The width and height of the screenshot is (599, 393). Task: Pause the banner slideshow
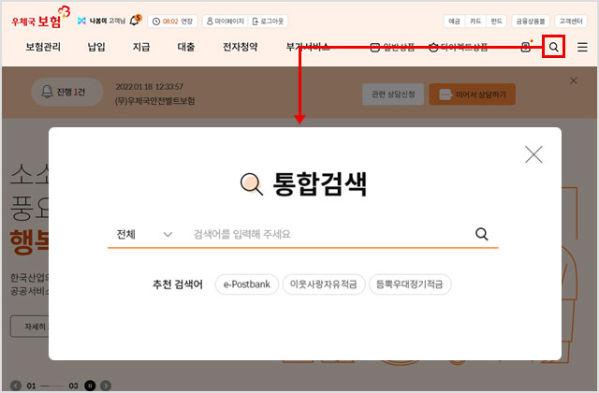tap(90, 386)
